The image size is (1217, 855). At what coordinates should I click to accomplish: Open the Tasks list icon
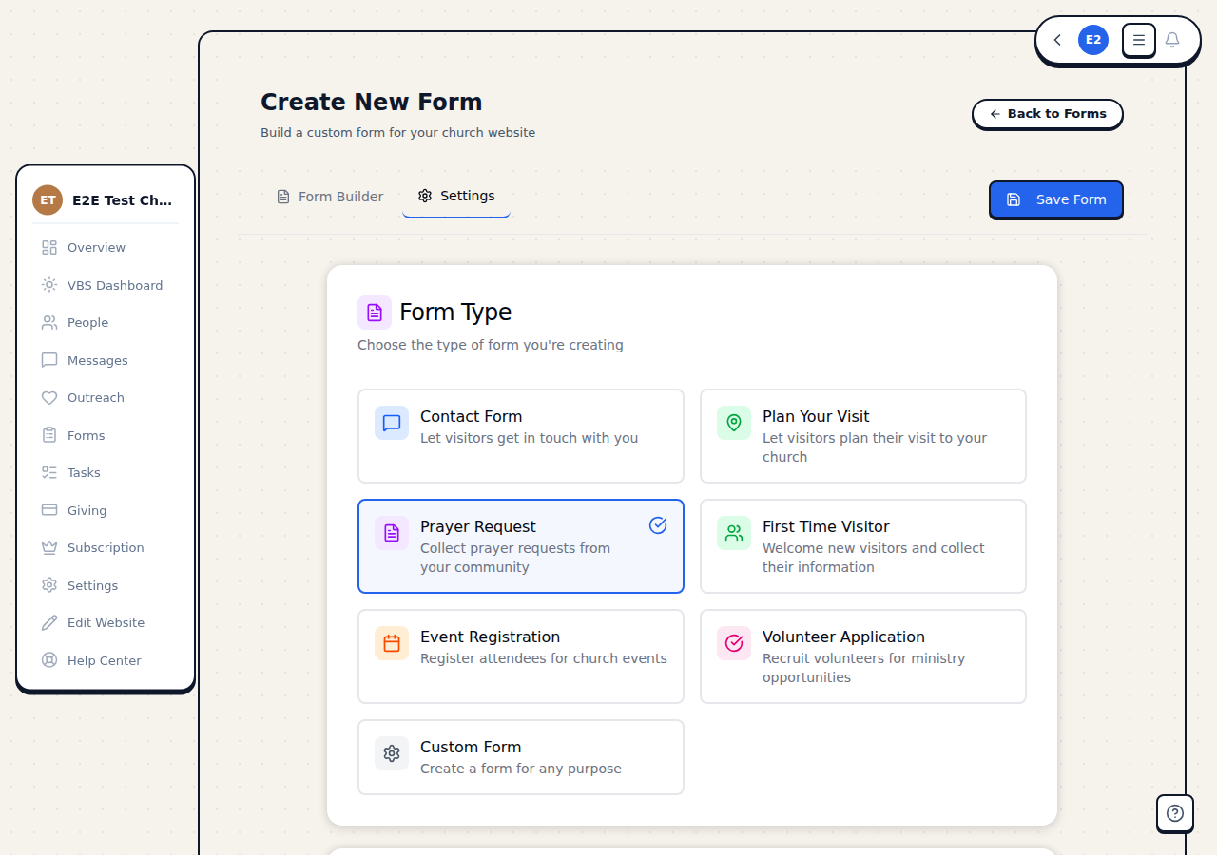coord(49,472)
